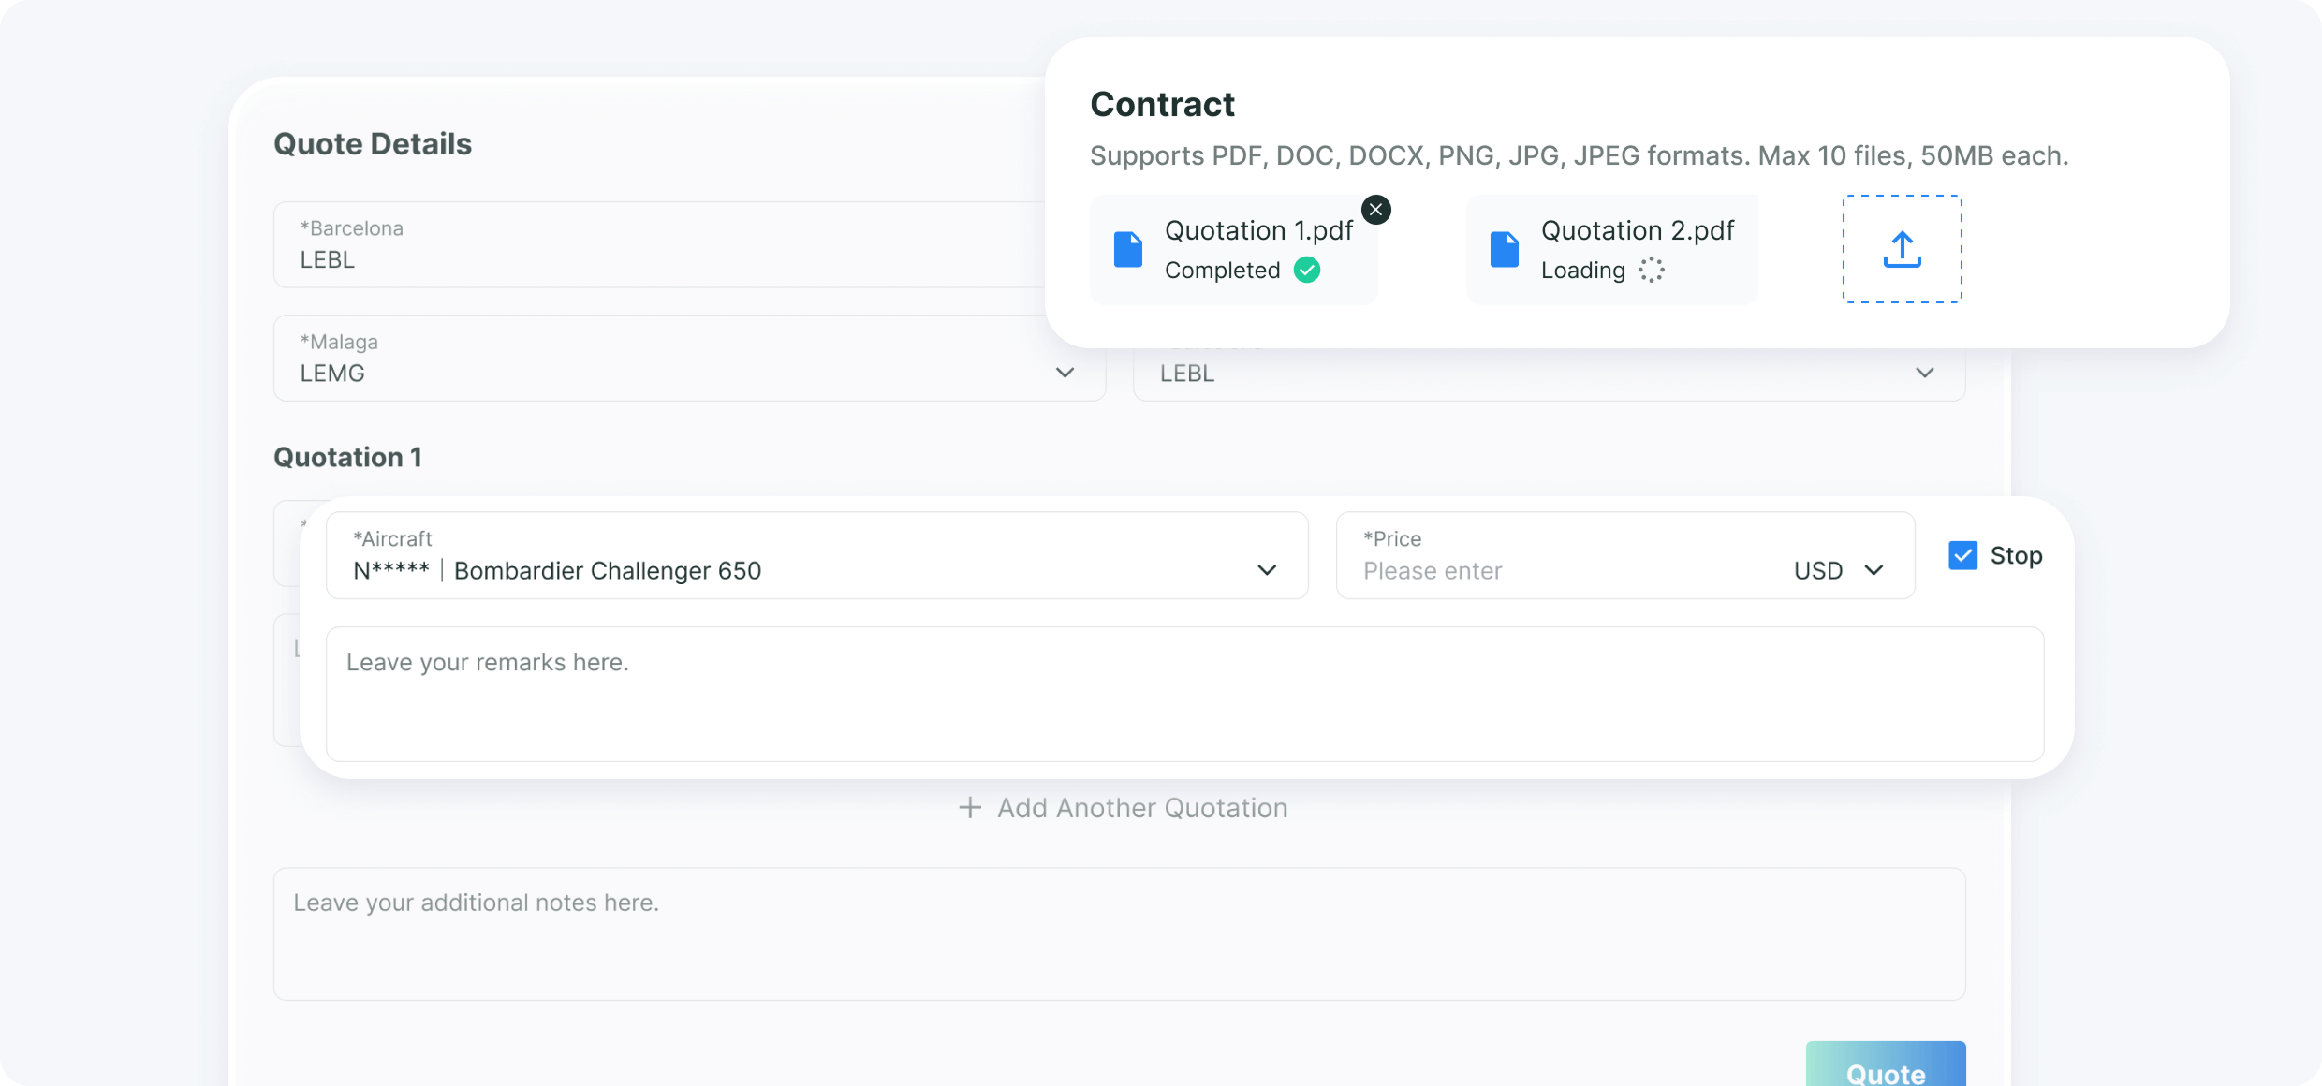Open the Aircraft selection dropdown
The height and width of the screenshot is (1086, 2322).
1267,570
